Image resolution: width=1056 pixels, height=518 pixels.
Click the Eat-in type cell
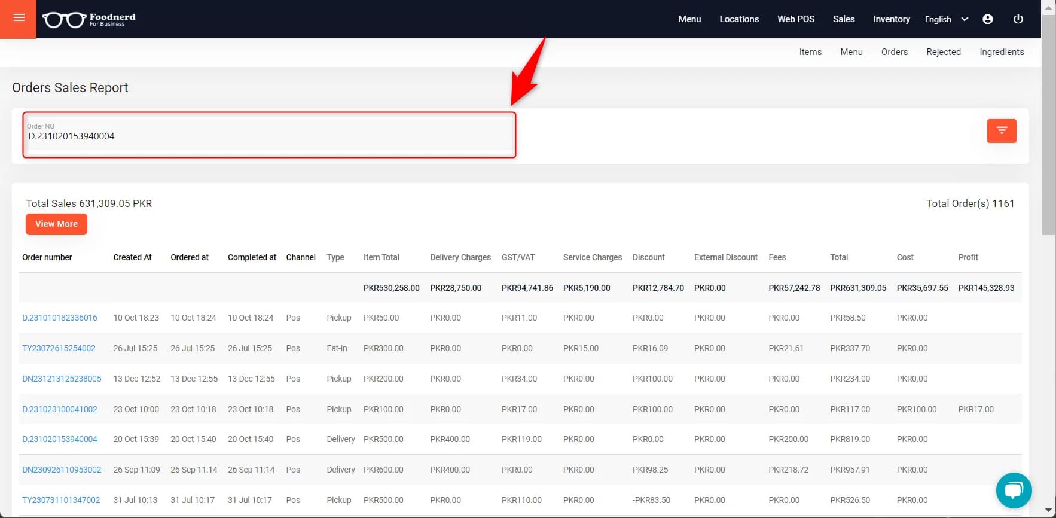pos(337,348)
